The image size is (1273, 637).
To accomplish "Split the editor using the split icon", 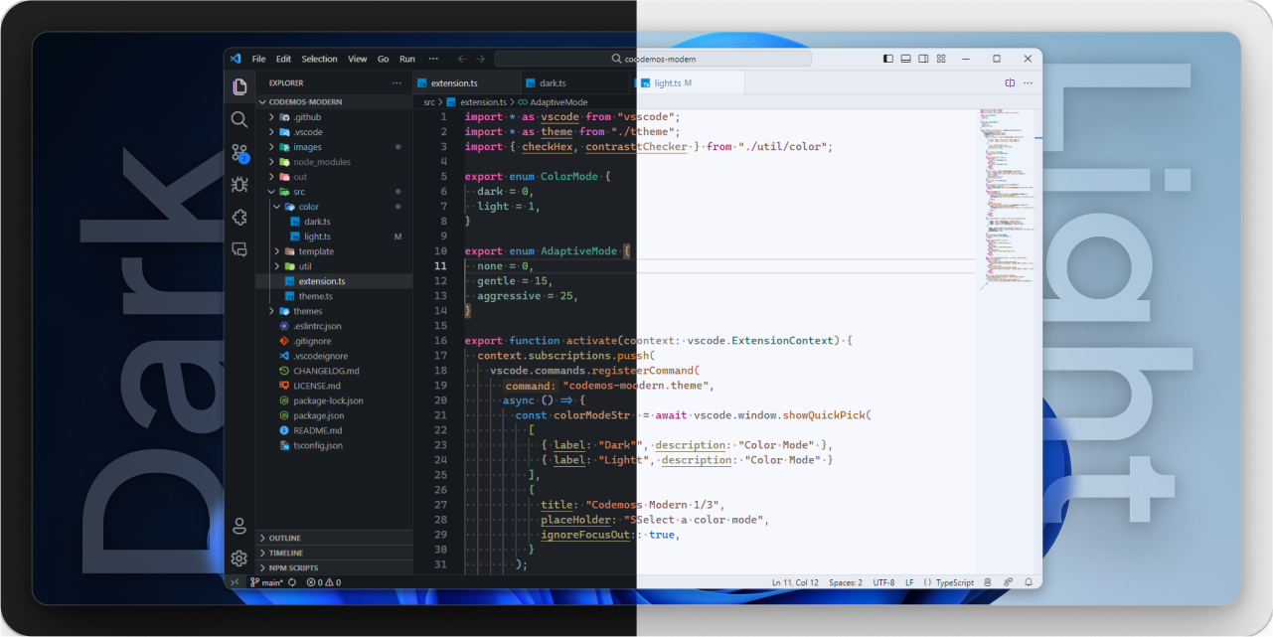I will 1010,83.
